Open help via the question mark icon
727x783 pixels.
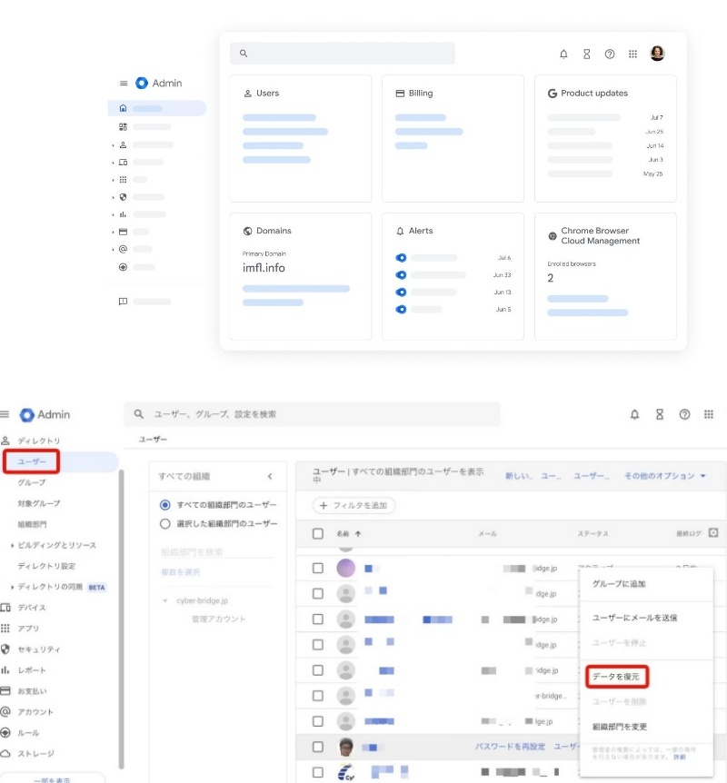click(684, 414)
